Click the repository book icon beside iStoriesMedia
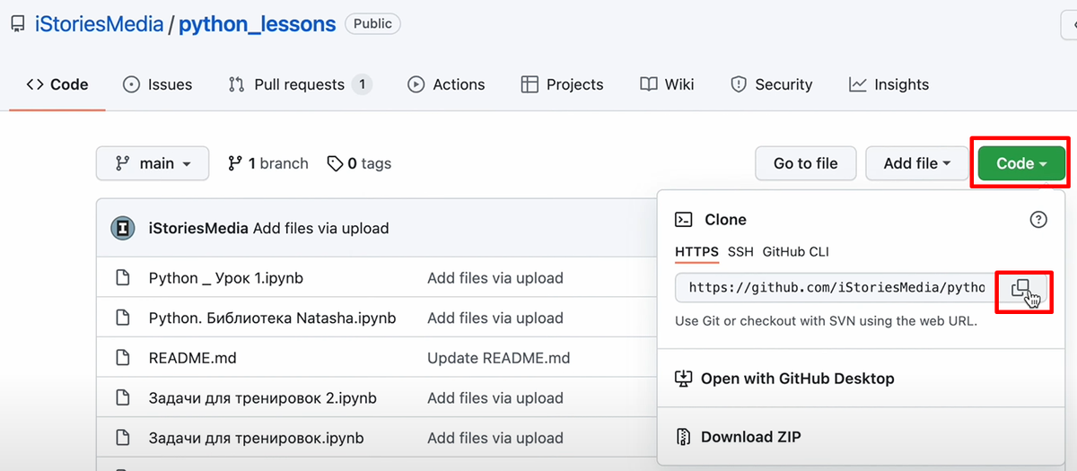 [17, 24]
